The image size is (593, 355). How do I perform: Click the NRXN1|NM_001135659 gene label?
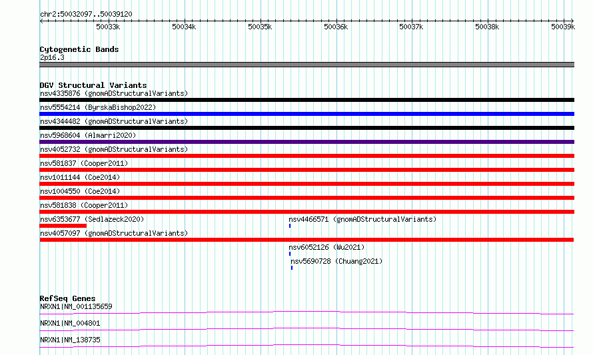(76, 306)
